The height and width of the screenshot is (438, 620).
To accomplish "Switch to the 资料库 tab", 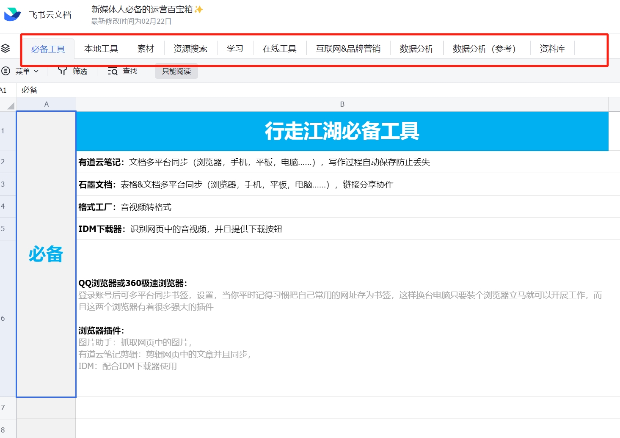I will point(552,49).
